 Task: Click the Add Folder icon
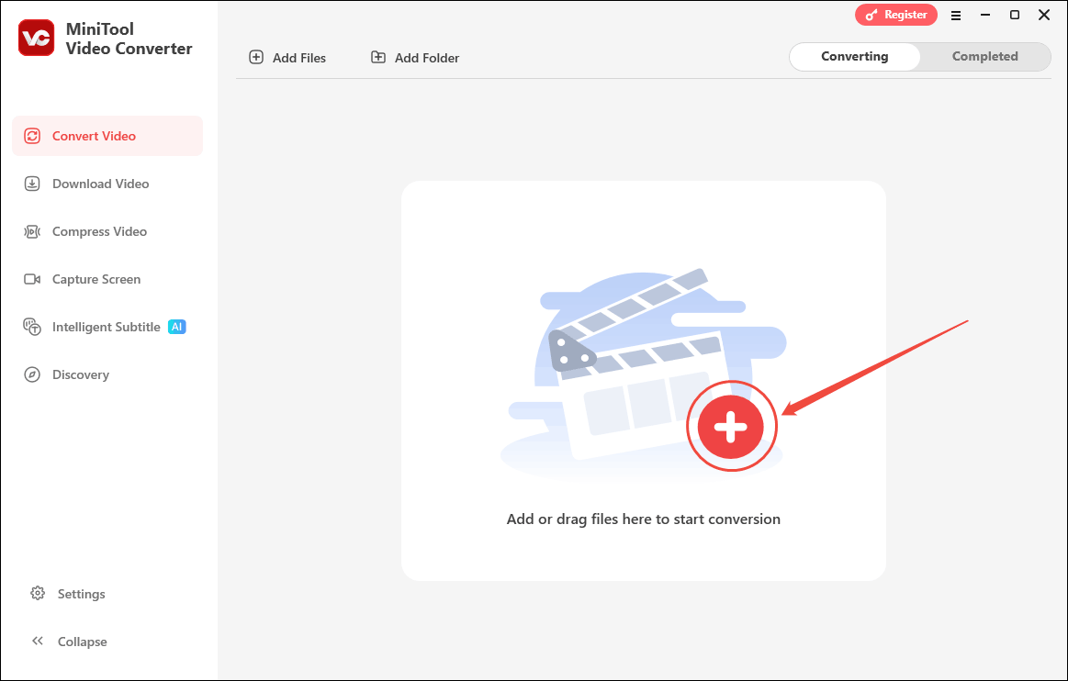pos(377,57)
